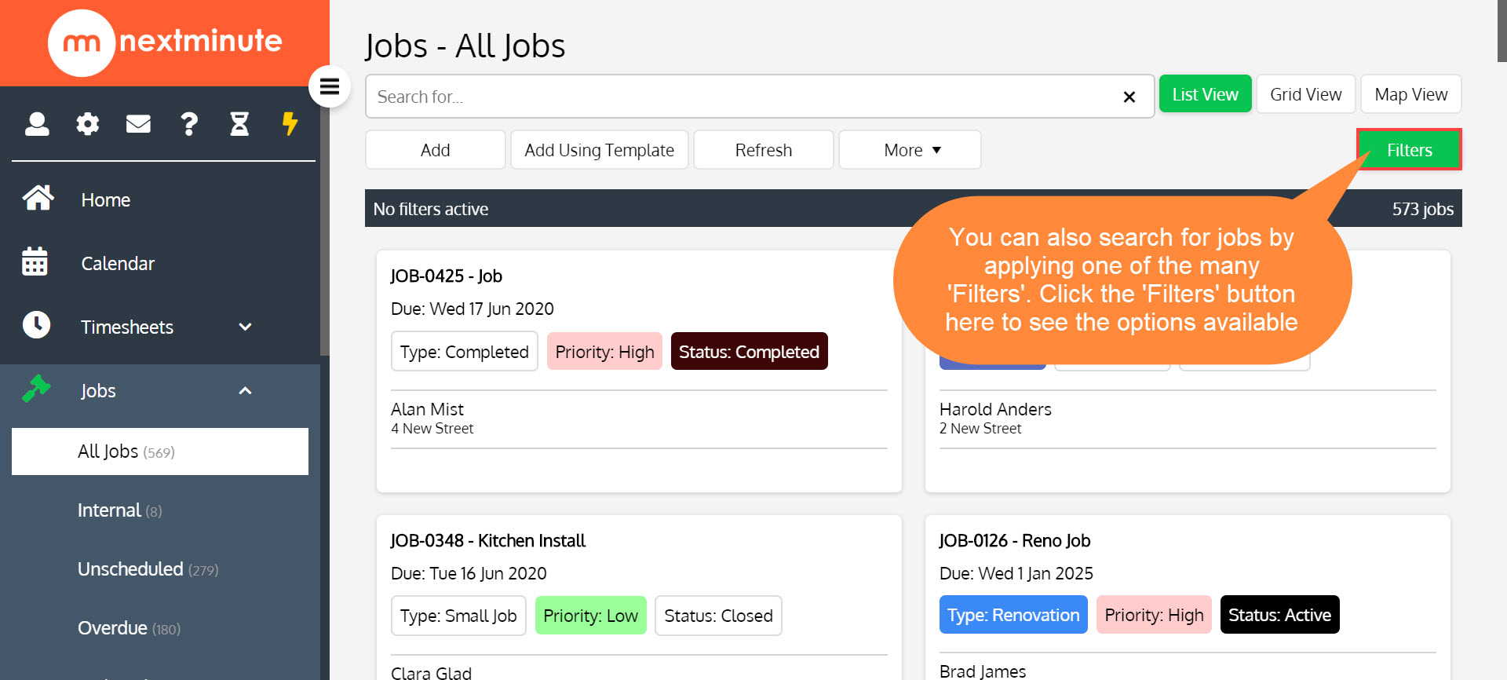Open the settings gear icon
The width and height of the screenshot is (1507, 680).
click(x=87, y=124)
